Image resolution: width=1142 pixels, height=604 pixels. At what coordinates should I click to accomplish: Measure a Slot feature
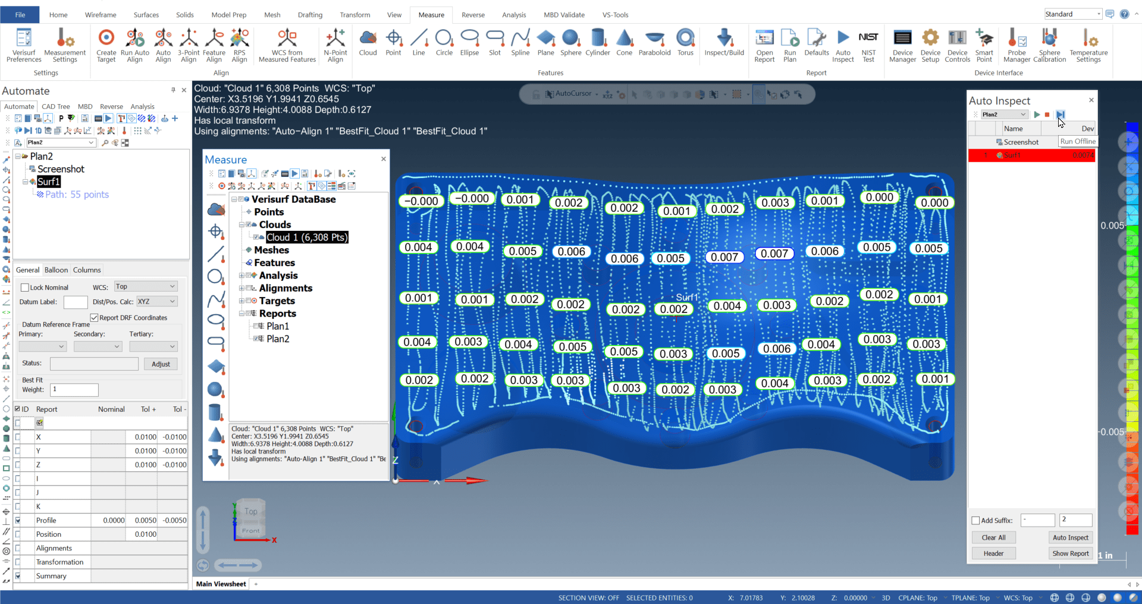(x=495, y=42)
